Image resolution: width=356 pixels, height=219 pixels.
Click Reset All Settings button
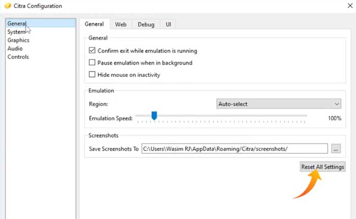click(322, 167)
